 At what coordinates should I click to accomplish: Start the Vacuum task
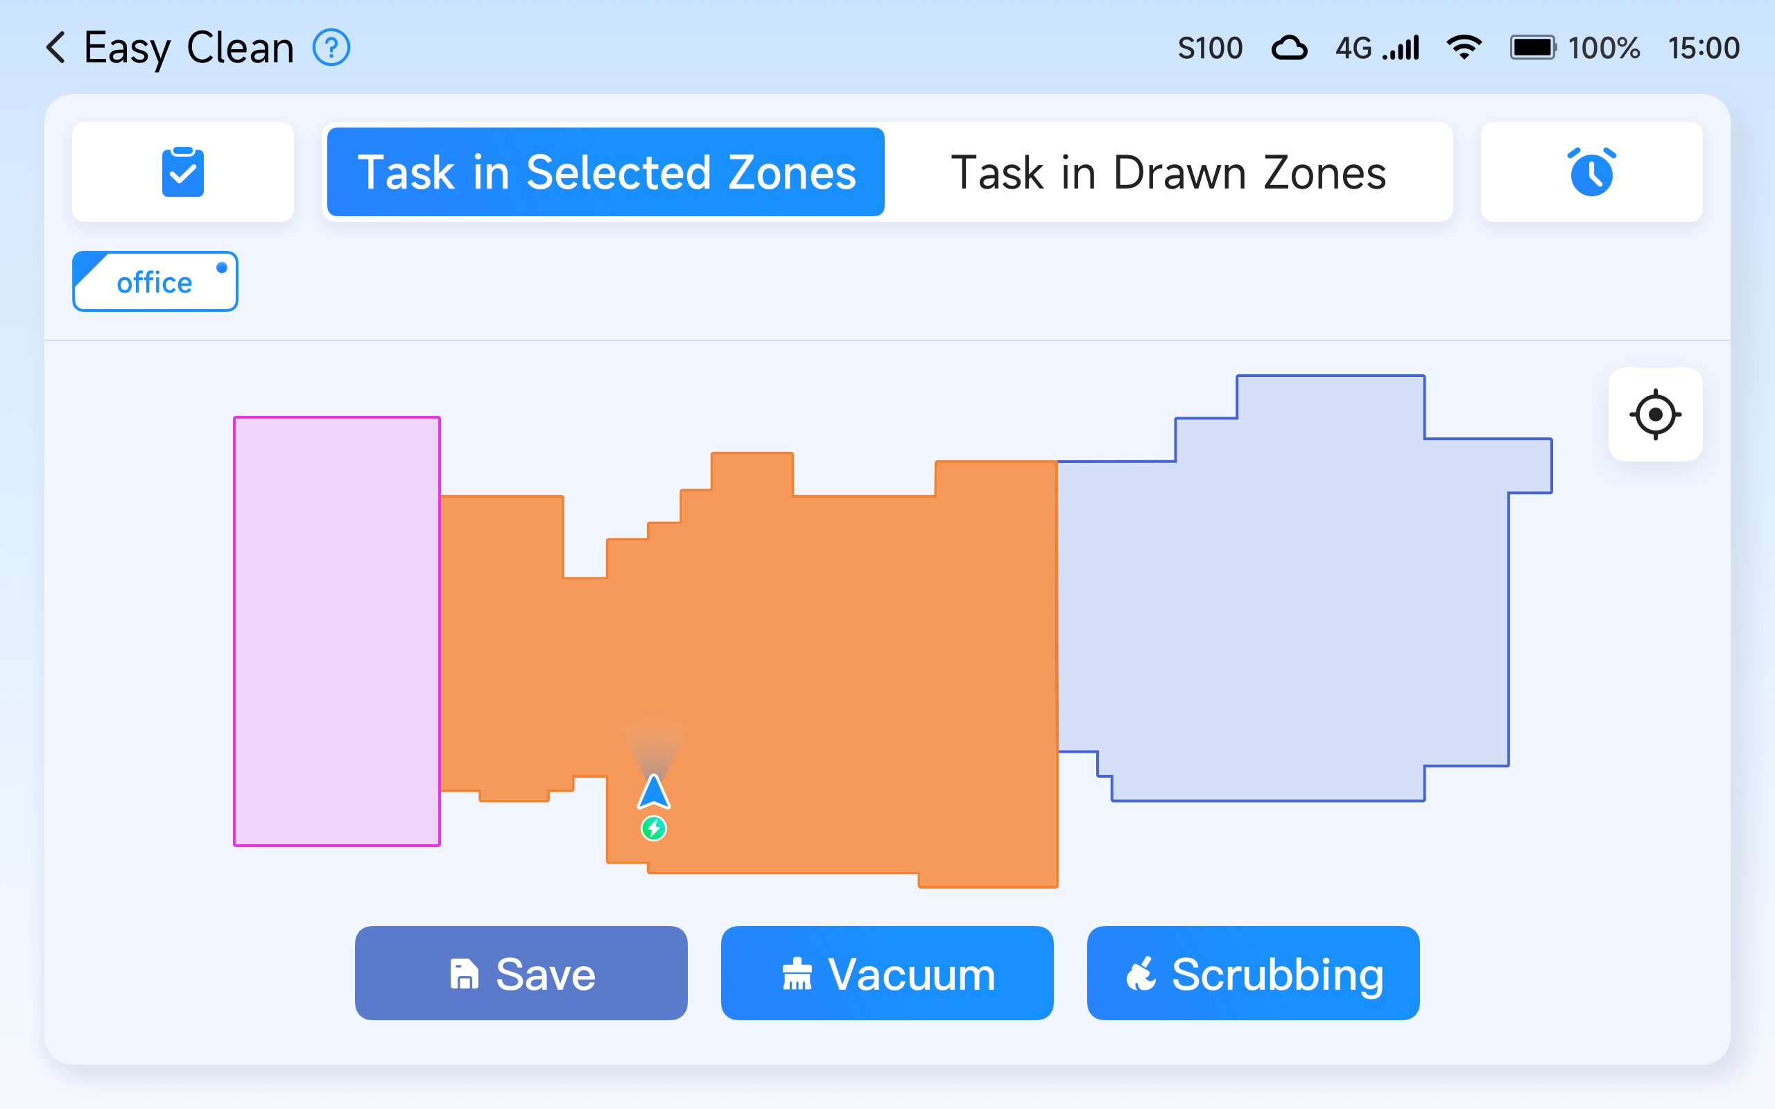point(887,972)
